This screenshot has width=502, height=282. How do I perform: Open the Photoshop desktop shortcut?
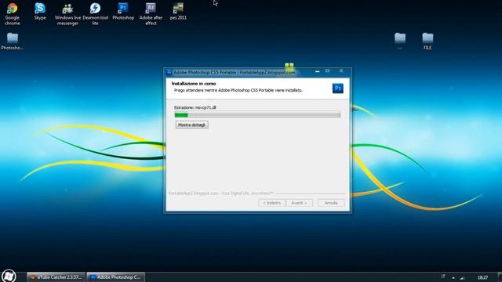pyautogui.click(x=123, y=12)
